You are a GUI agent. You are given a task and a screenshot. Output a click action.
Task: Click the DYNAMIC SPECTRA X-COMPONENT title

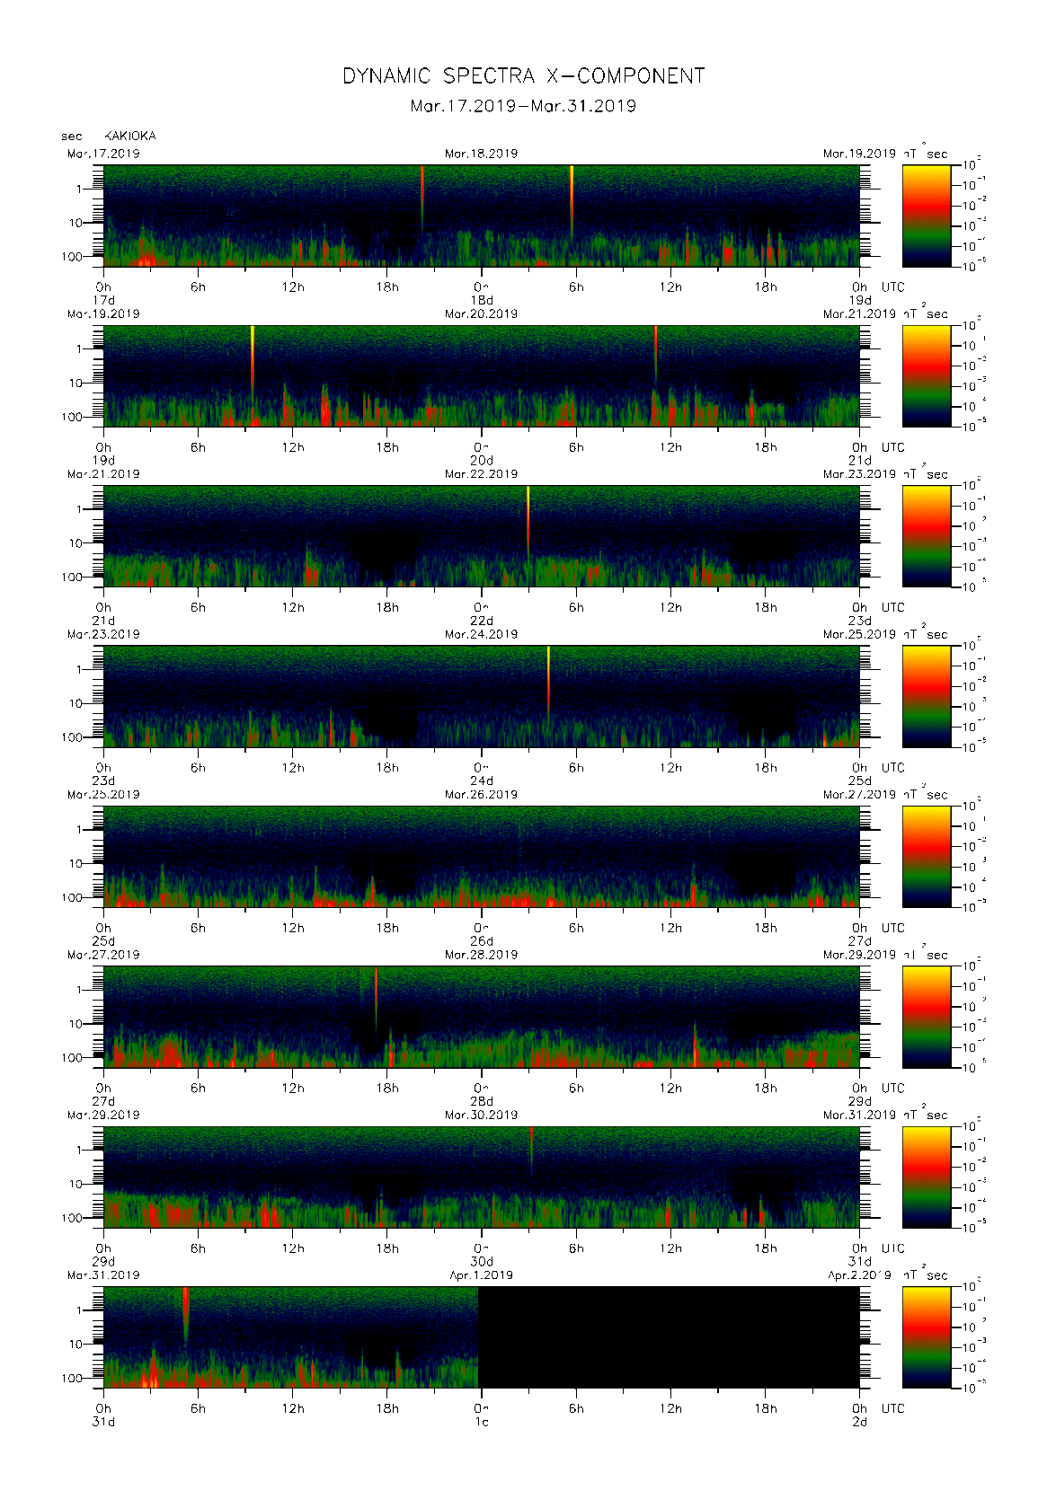[523, 76]
